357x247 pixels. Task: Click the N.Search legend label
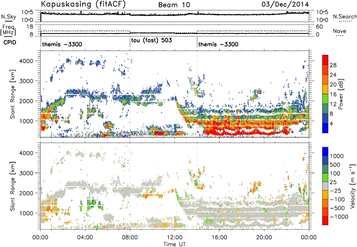[345, 16]
